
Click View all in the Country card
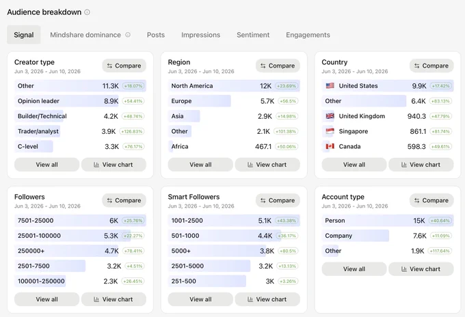tap(354, 165)
